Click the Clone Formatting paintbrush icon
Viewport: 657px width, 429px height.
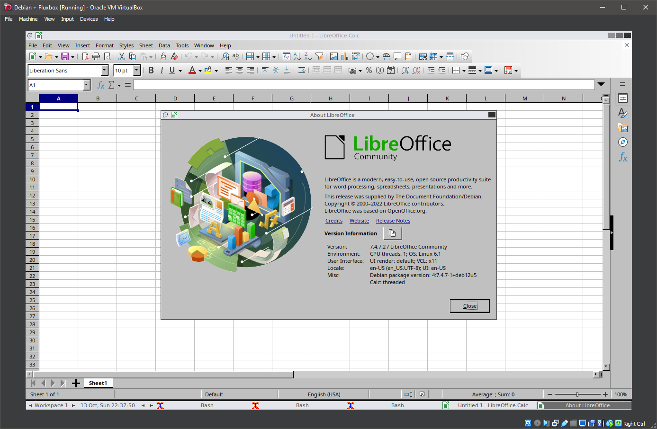tap(163, 56)
